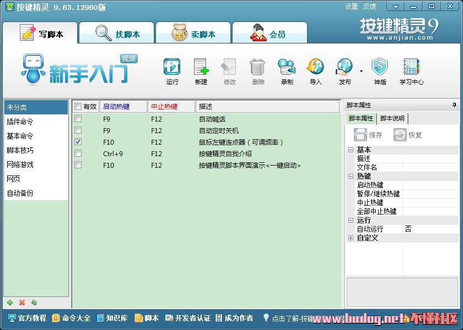The height and width of the screenshot is (330, 463).
Task: Switch to the 卖脚本 tab
Action: pos(193,33)
